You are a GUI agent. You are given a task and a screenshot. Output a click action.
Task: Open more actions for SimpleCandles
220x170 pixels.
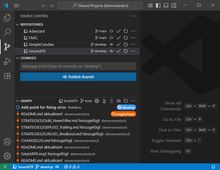(x=133, y=44)
